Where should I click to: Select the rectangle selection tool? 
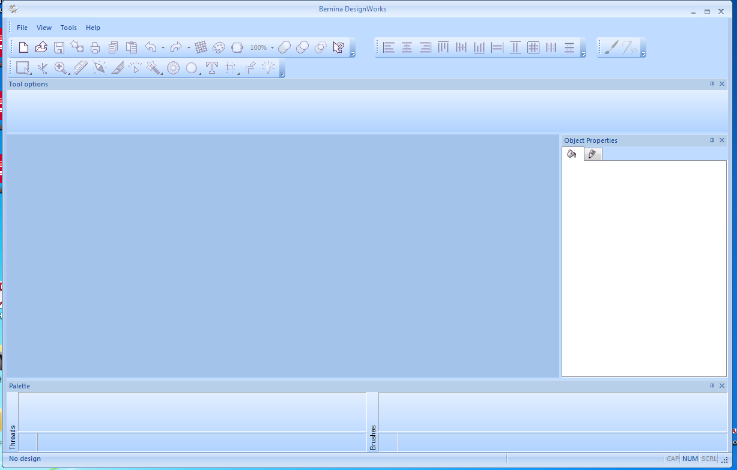tap(23, 68)
